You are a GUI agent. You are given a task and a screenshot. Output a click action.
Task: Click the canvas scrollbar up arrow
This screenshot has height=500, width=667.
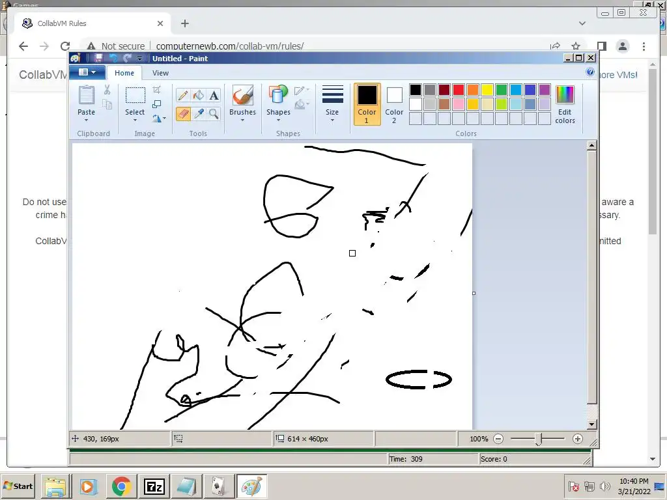591,145
